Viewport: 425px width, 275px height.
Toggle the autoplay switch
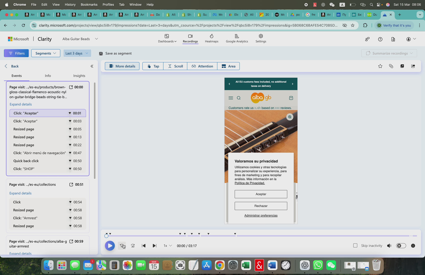[x=401, y=246]
